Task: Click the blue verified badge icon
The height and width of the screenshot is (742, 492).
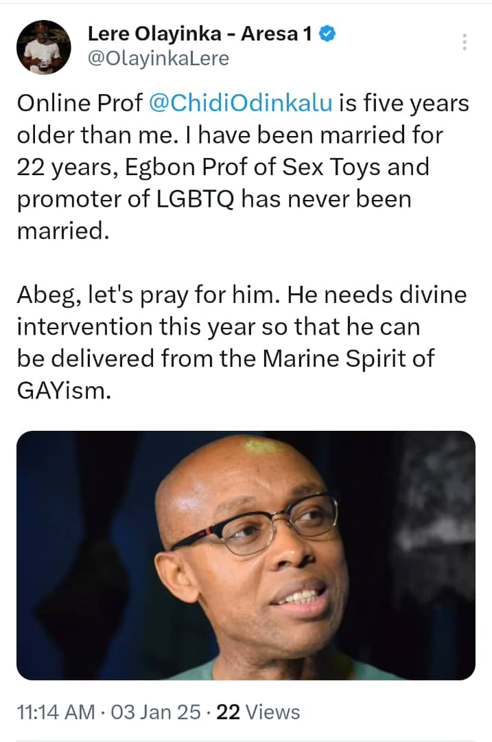Action: tap(327, 34)
